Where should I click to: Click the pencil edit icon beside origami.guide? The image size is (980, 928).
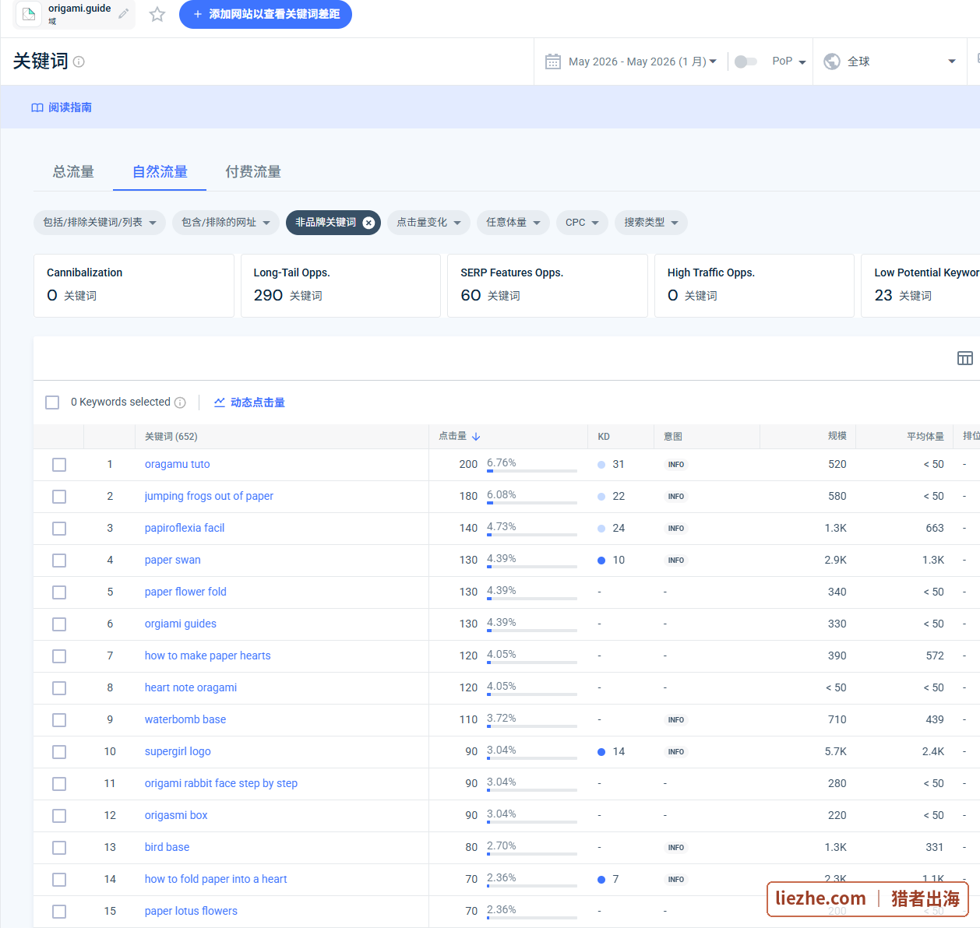[124, 14]
